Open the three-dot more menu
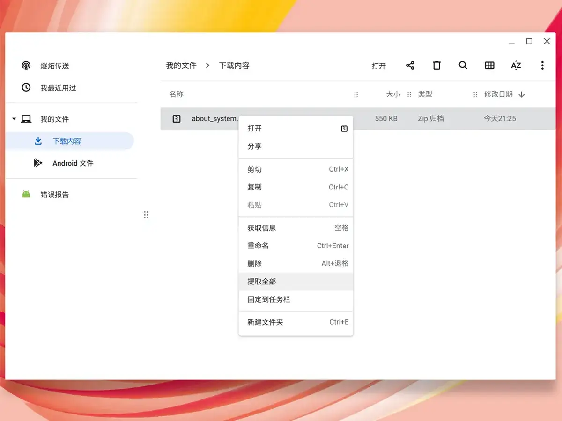The image size is (562, 421). (x=542, y=65)
